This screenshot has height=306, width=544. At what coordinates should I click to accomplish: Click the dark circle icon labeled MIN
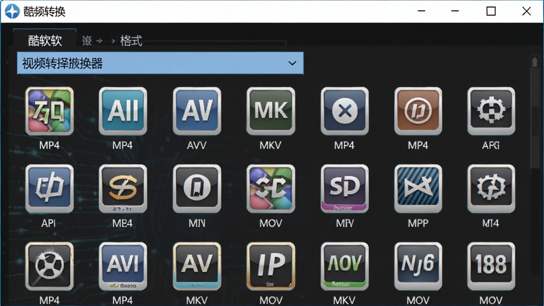(197, 189)
